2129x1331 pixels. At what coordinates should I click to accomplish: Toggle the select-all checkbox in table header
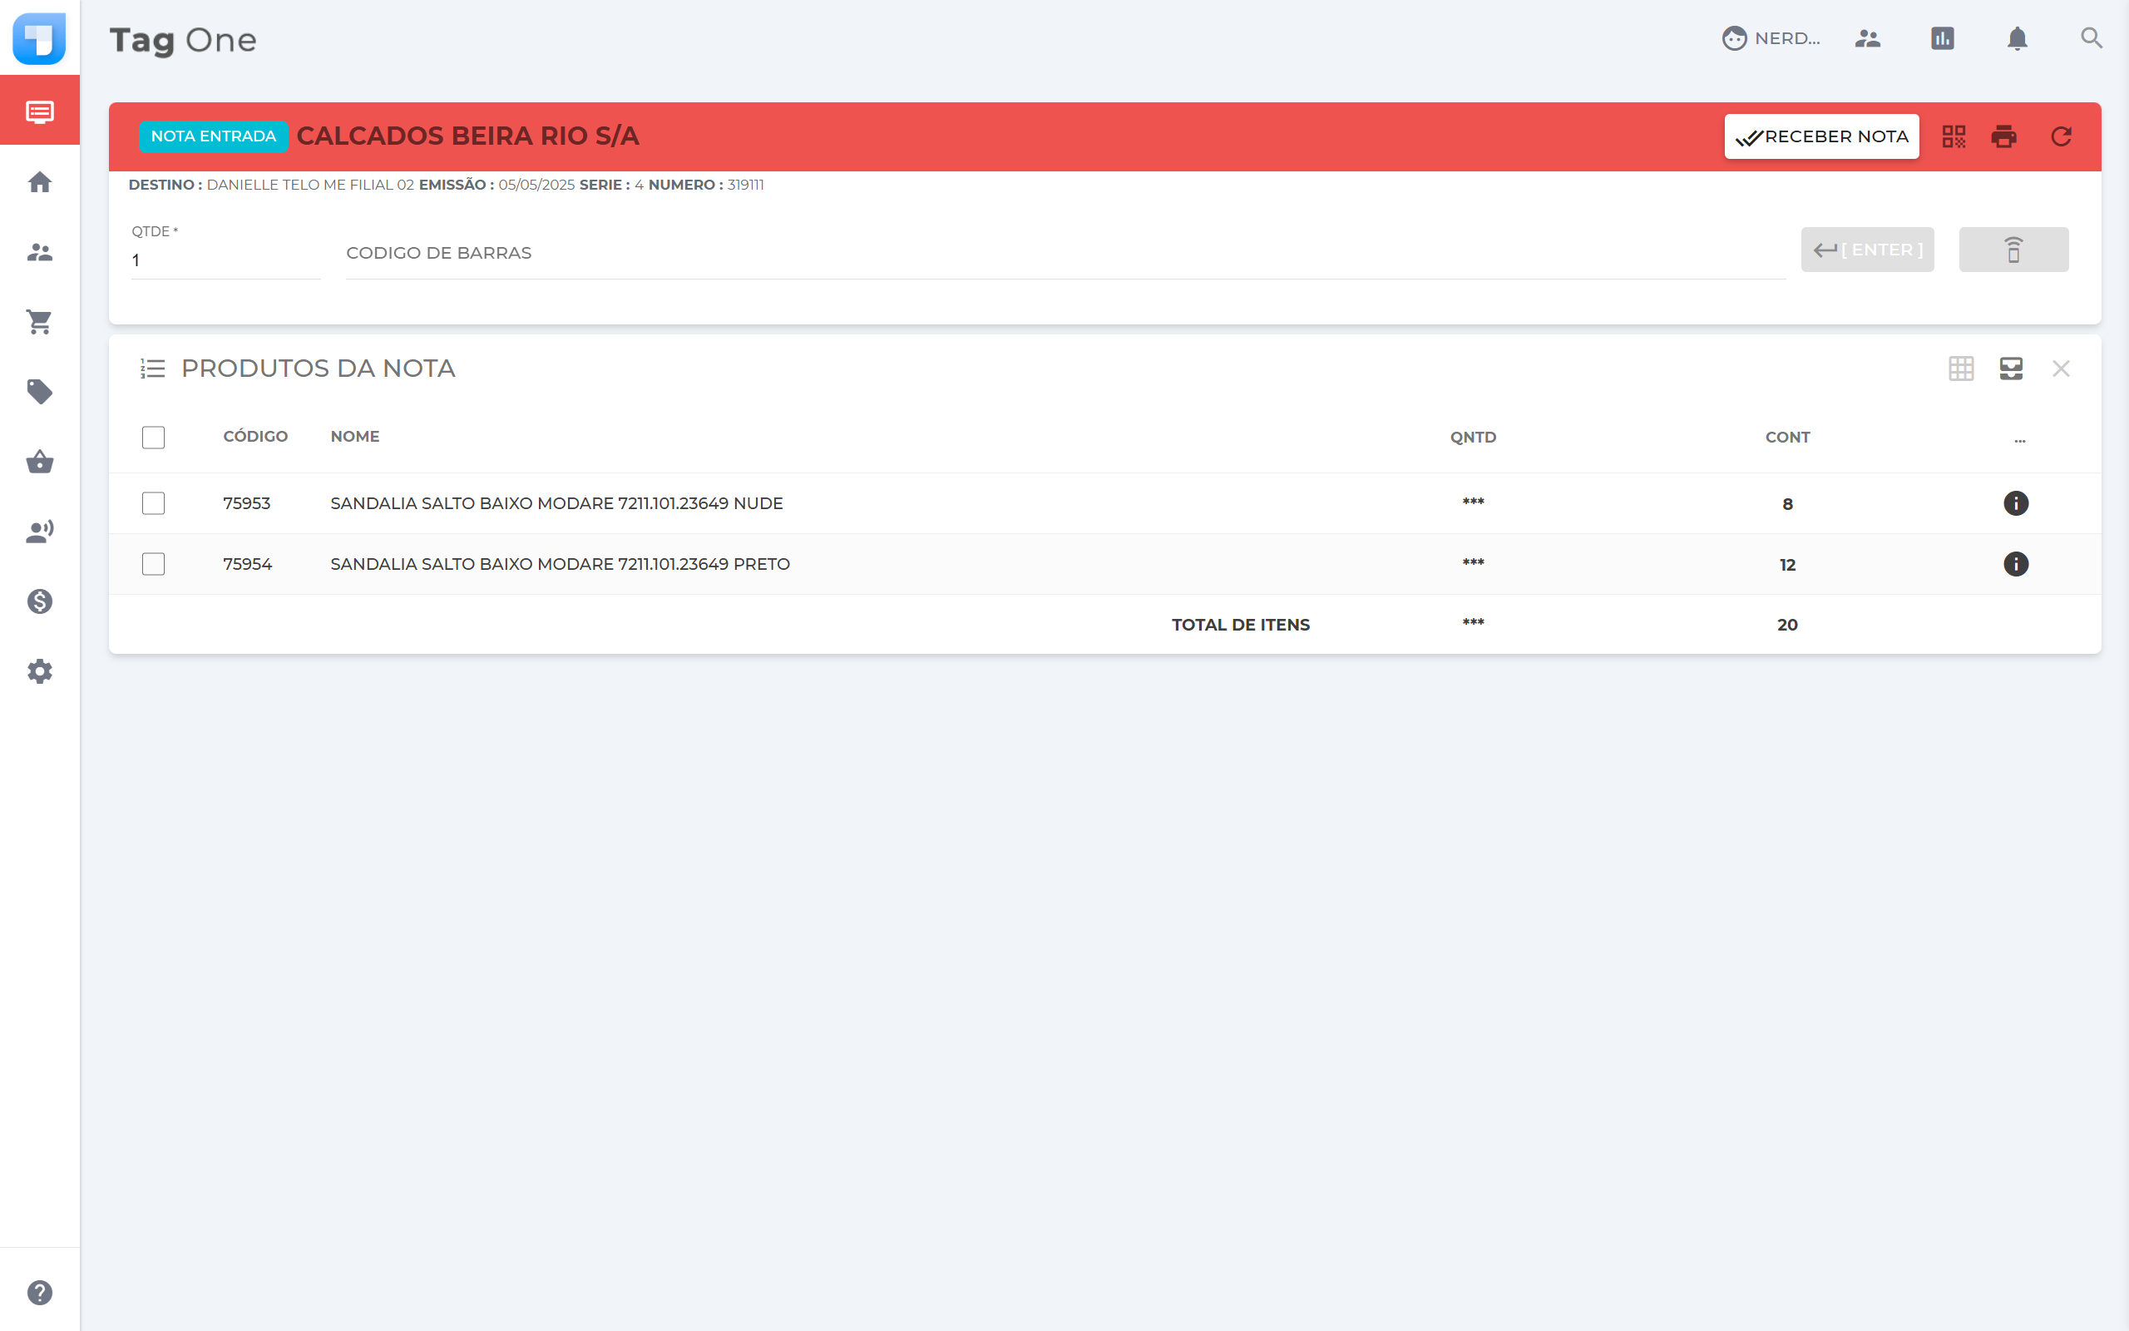tap(153, 438)
